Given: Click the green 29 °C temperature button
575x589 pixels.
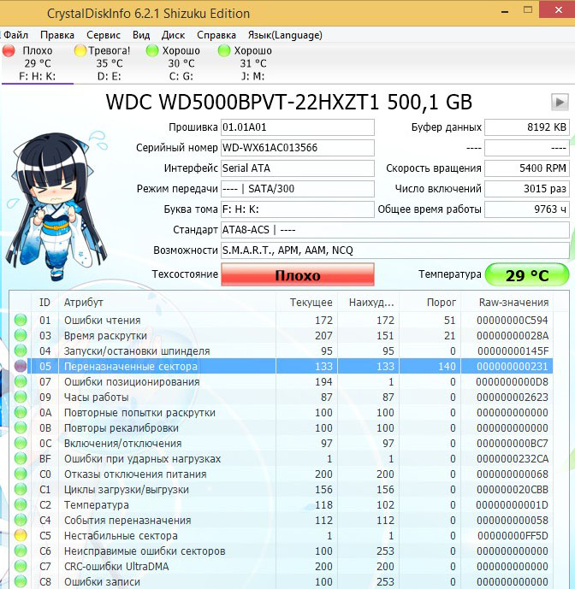Looking at the screenshot, I should pyautogui.click(x=527, y=275).
